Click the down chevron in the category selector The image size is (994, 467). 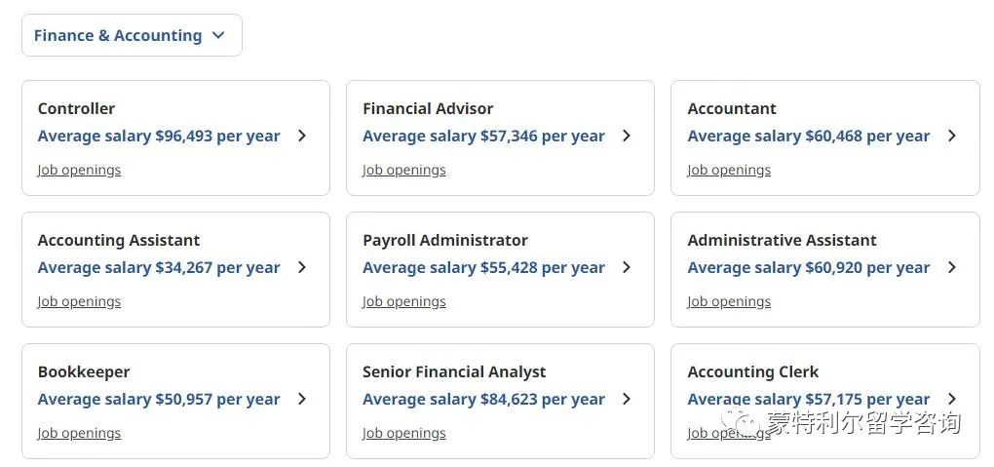[218, 35]
